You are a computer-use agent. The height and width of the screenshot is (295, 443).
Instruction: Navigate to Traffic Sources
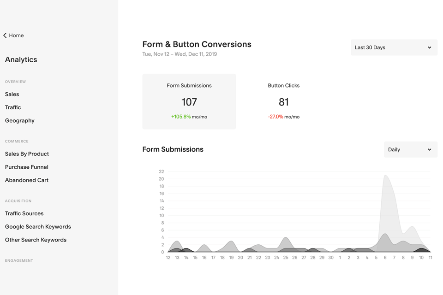(x=24, y=213)
